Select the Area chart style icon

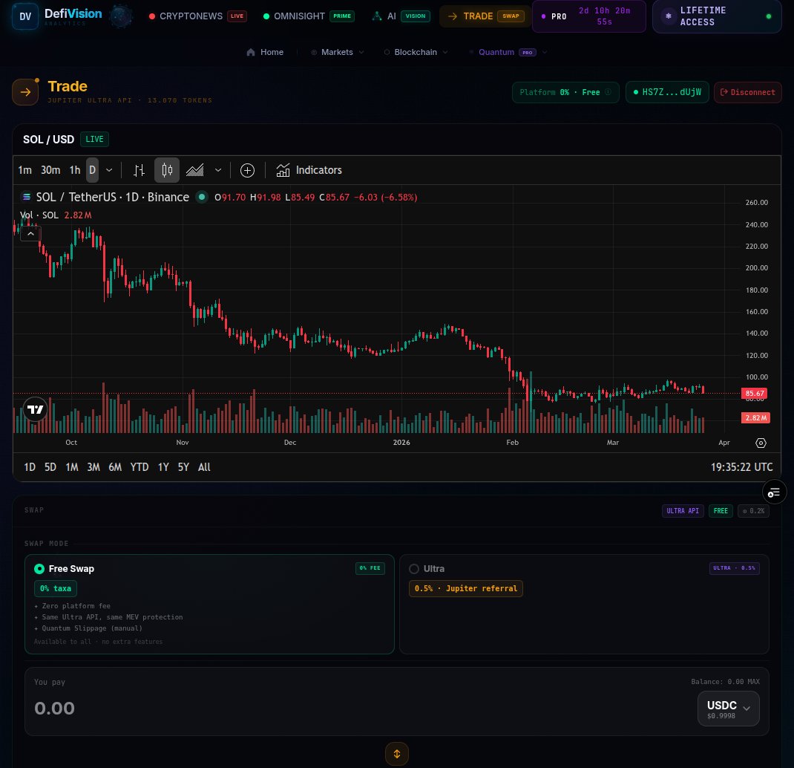tap(195, 170)
